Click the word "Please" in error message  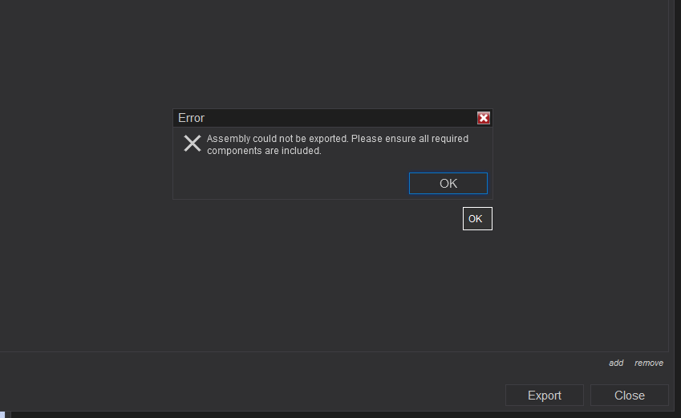[x=367, y=139]
